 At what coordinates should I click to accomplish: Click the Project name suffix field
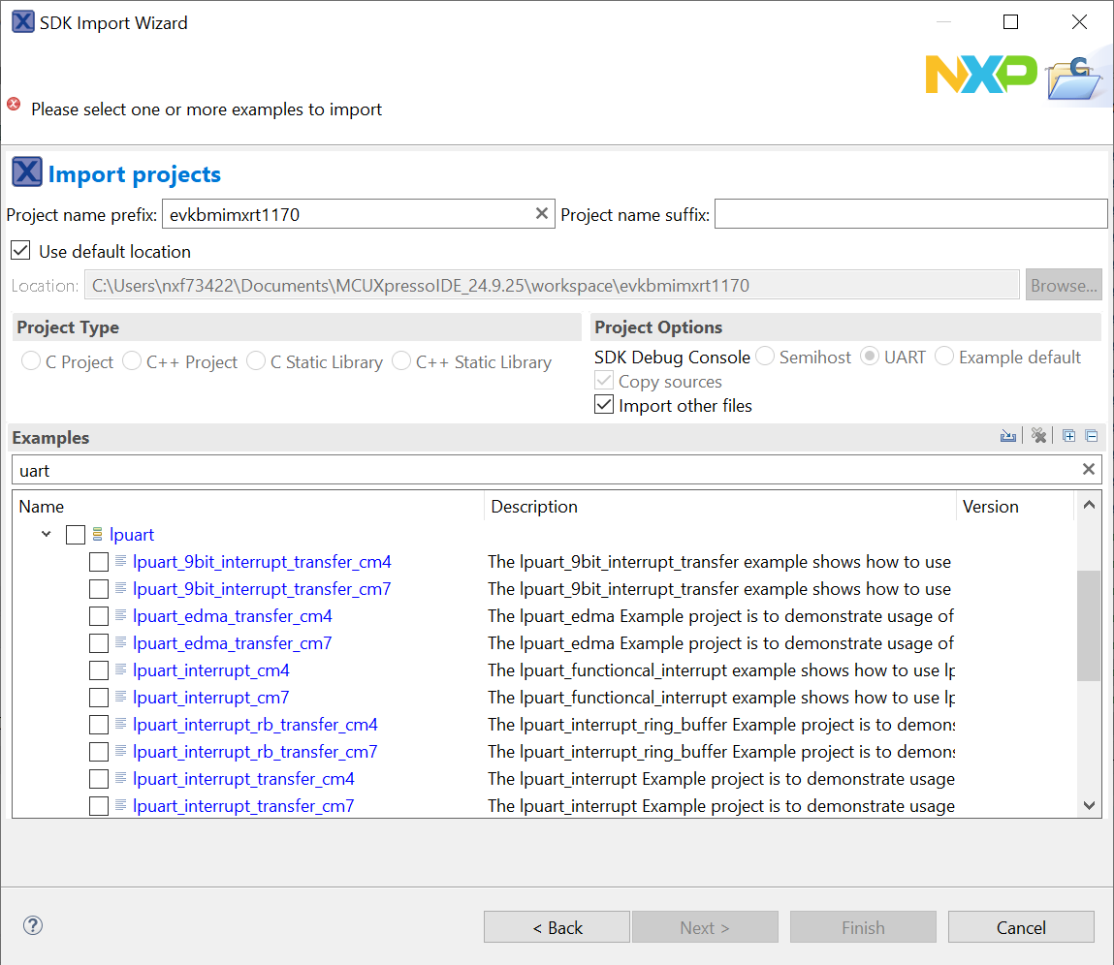click(910, 214)
